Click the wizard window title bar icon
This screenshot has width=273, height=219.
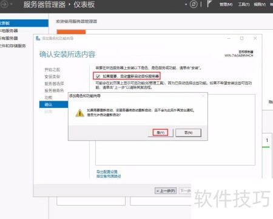(38, 38)
